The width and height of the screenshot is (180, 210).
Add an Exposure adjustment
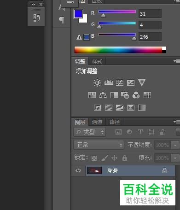point(131,82)
